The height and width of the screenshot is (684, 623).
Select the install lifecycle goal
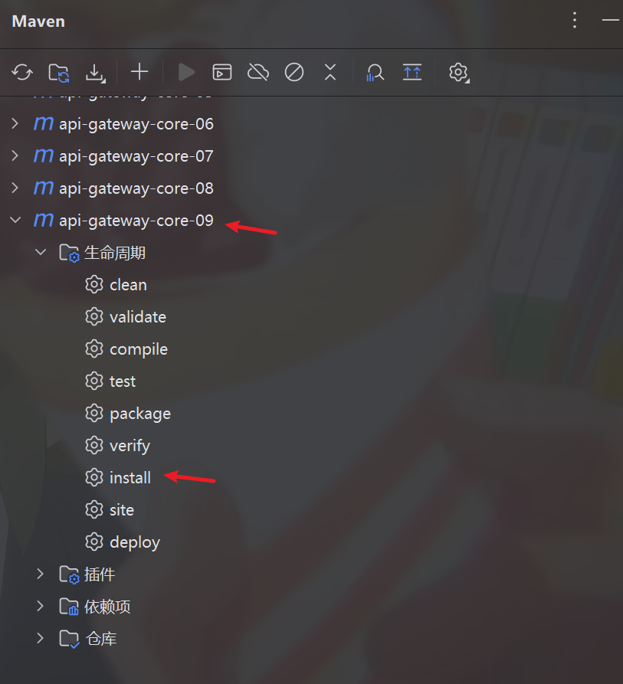click(x=130, y=478)
